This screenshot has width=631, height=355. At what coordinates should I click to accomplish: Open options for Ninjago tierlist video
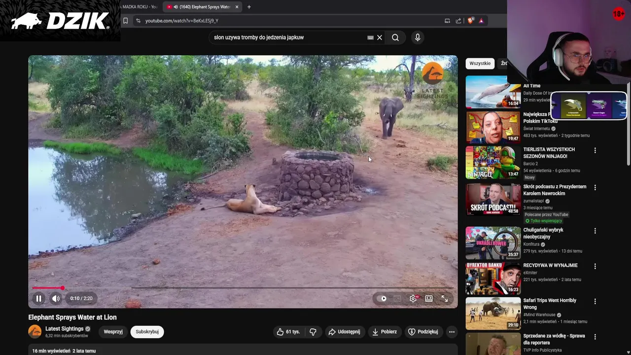pos(595,150)
